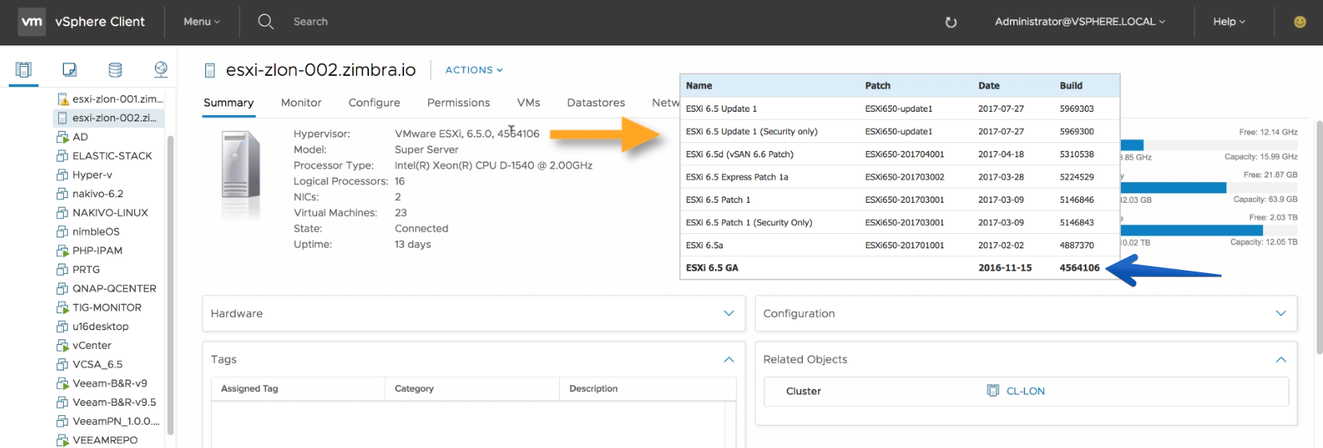Open Storage inventory view icon
The width and height of the screenshot is (1323, 448).
click(x=115, y=69)
